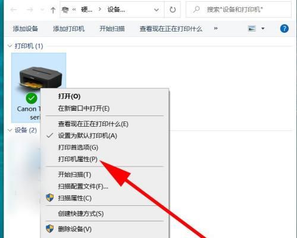The width and height of the screenshot is (297, 238).
Task: Click 添加设备 toolbar button
Action: click(x=26, y=29)
